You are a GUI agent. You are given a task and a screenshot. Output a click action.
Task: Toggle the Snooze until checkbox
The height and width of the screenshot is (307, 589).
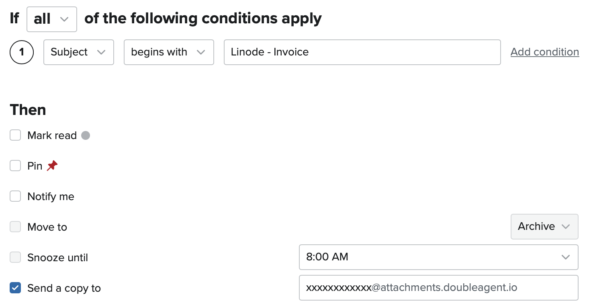click(15, 257)
